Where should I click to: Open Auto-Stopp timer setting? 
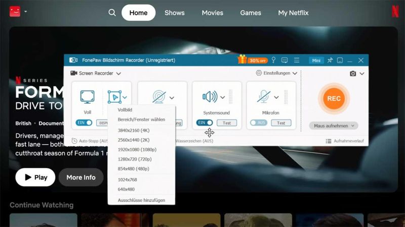90,141
